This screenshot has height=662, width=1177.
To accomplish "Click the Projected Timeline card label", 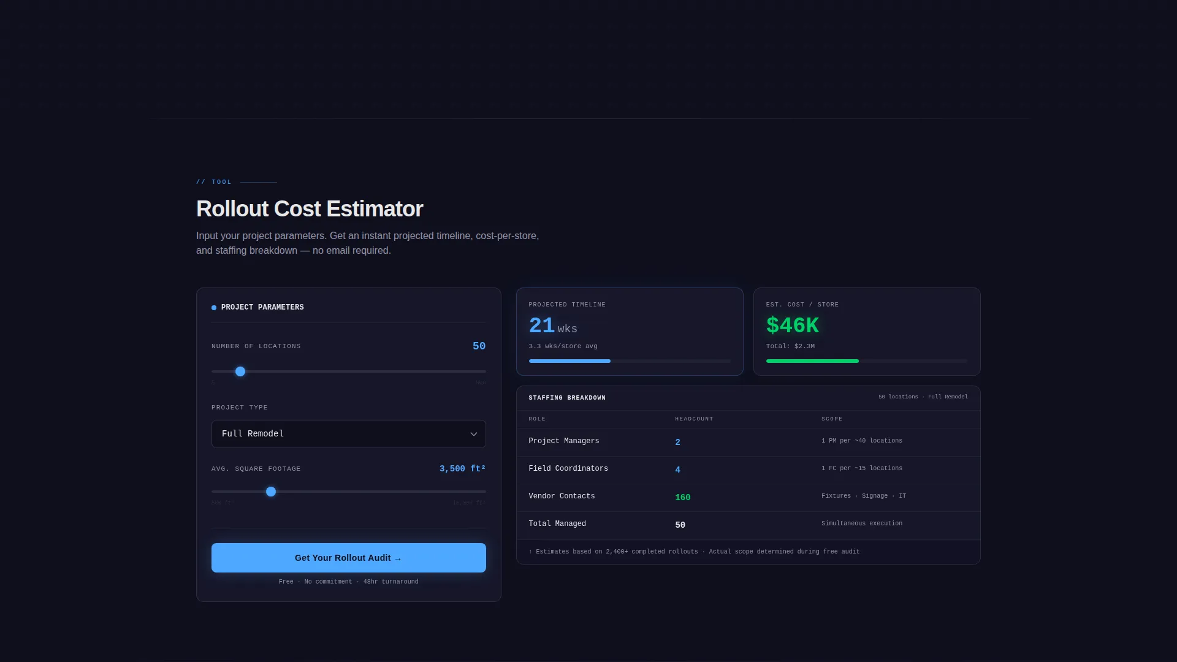I will pyautogui.click(x=567, y=305).
